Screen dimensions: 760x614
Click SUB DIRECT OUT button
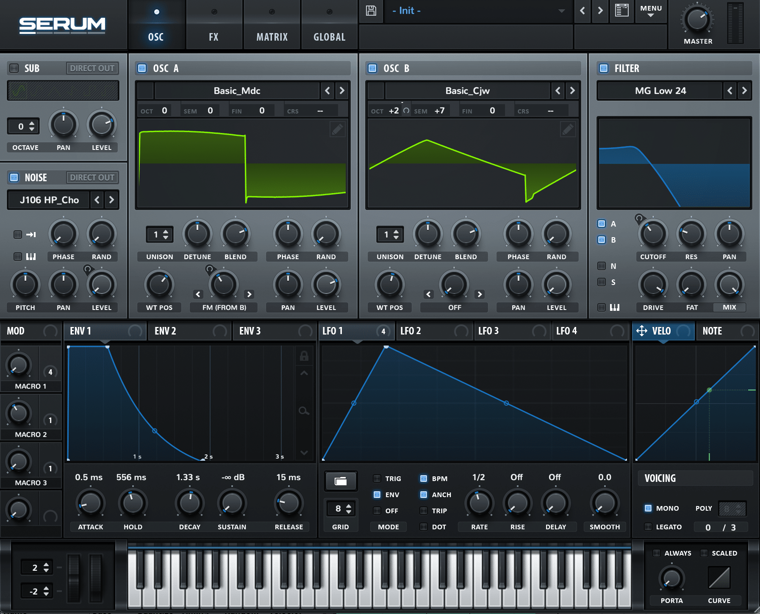click(x=92, y=68)
